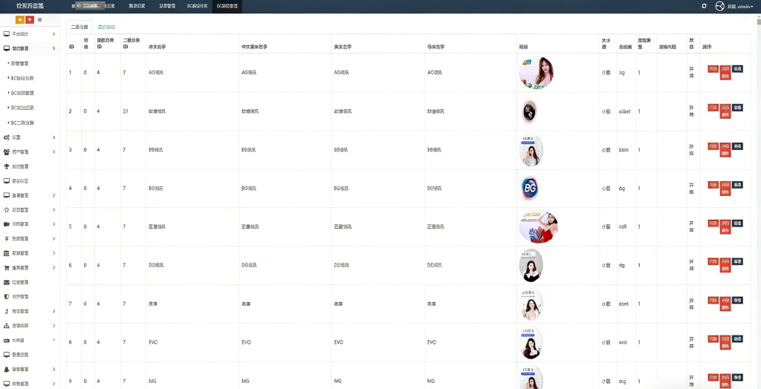Click the refresh icon in top bar
Viewport: 761px width, 389px height.
(x=704, y=6)
